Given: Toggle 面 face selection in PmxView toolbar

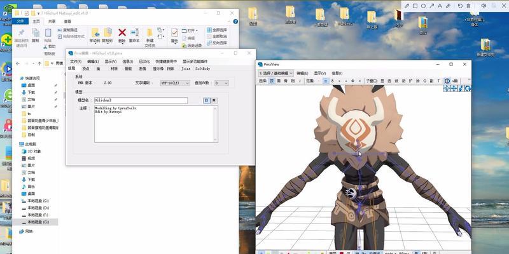Looking at the screenshot, I should (x=279, y=81).
